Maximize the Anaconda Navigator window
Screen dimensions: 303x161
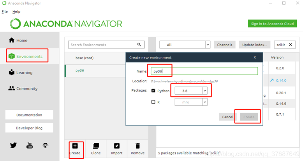284,3
